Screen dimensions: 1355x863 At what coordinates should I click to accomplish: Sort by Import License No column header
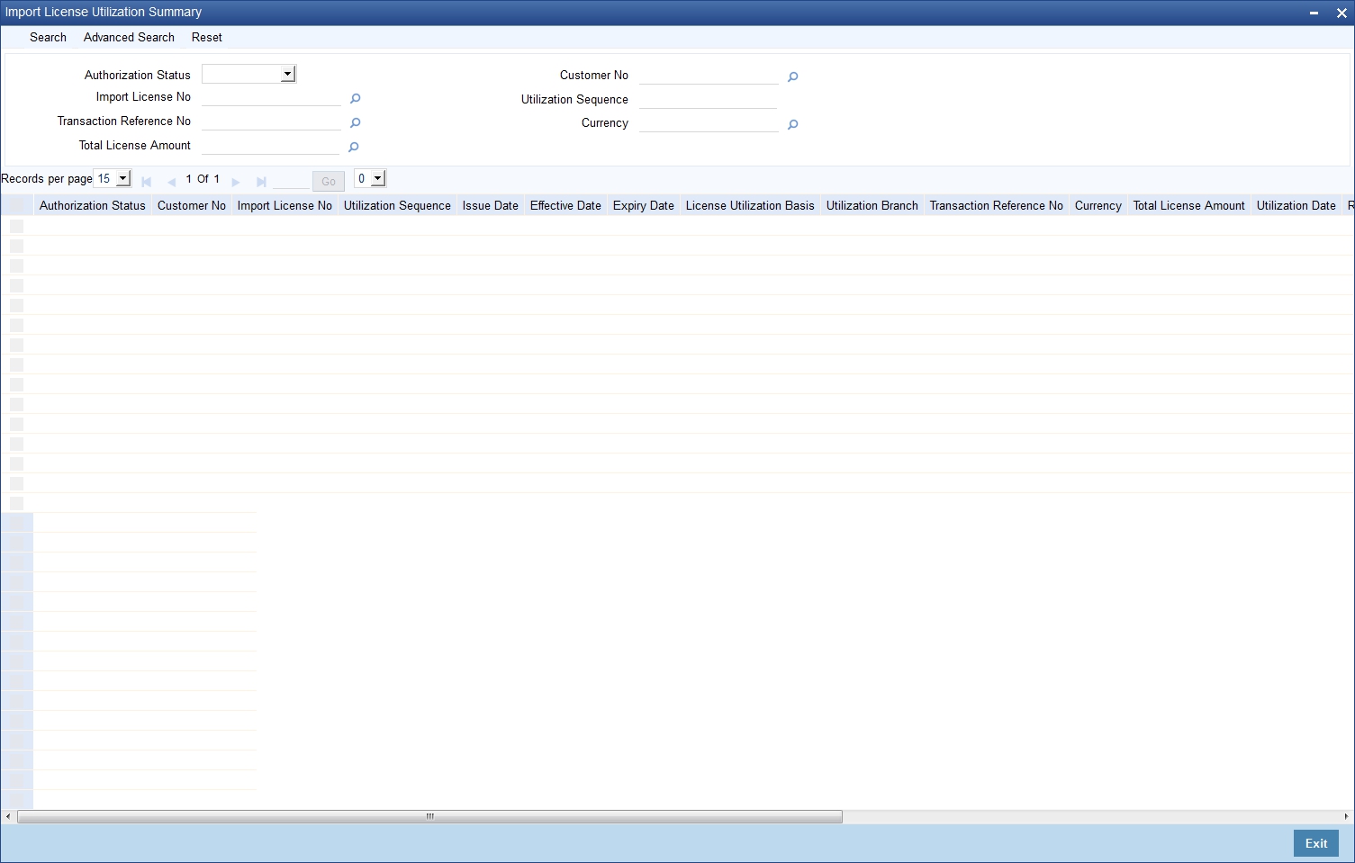(285, 206)
